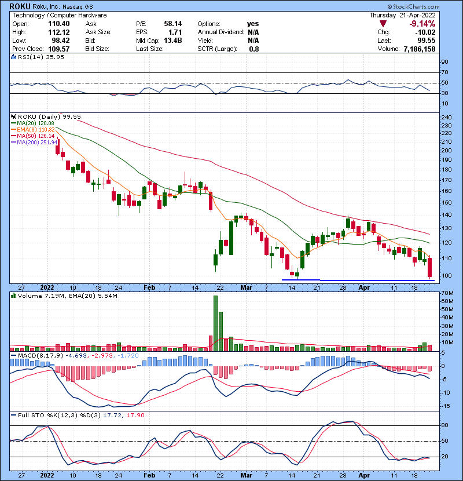Viewport: 463px width, 481px height.
Task: Click the 70M volume scale label
Action: (x=447, y=293)
